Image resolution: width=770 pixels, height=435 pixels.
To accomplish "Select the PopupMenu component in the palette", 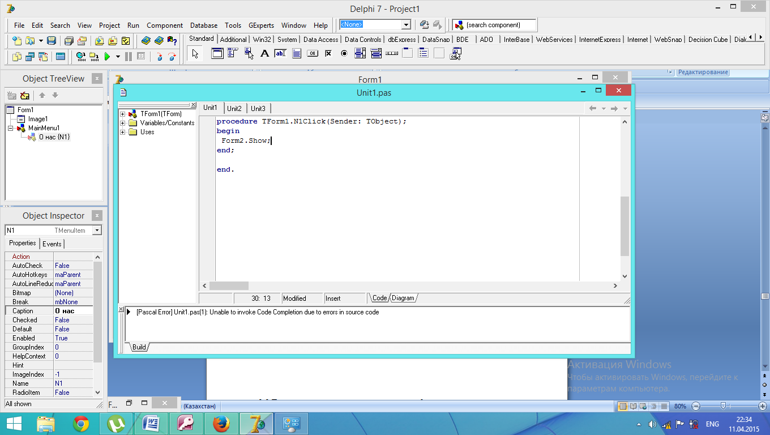I will [x=249, y=54].
